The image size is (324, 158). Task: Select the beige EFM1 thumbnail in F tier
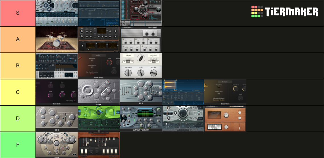pyautogui.click(x=57, y=145)
